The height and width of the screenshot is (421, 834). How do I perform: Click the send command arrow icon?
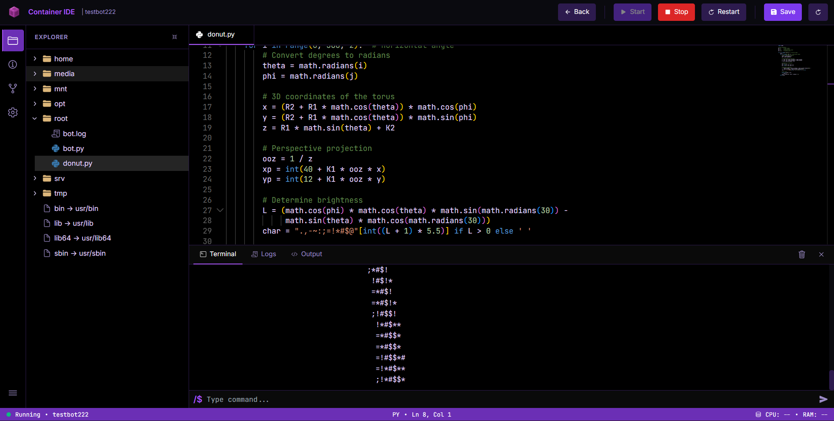pyautogui.click(x=823, y=399)
